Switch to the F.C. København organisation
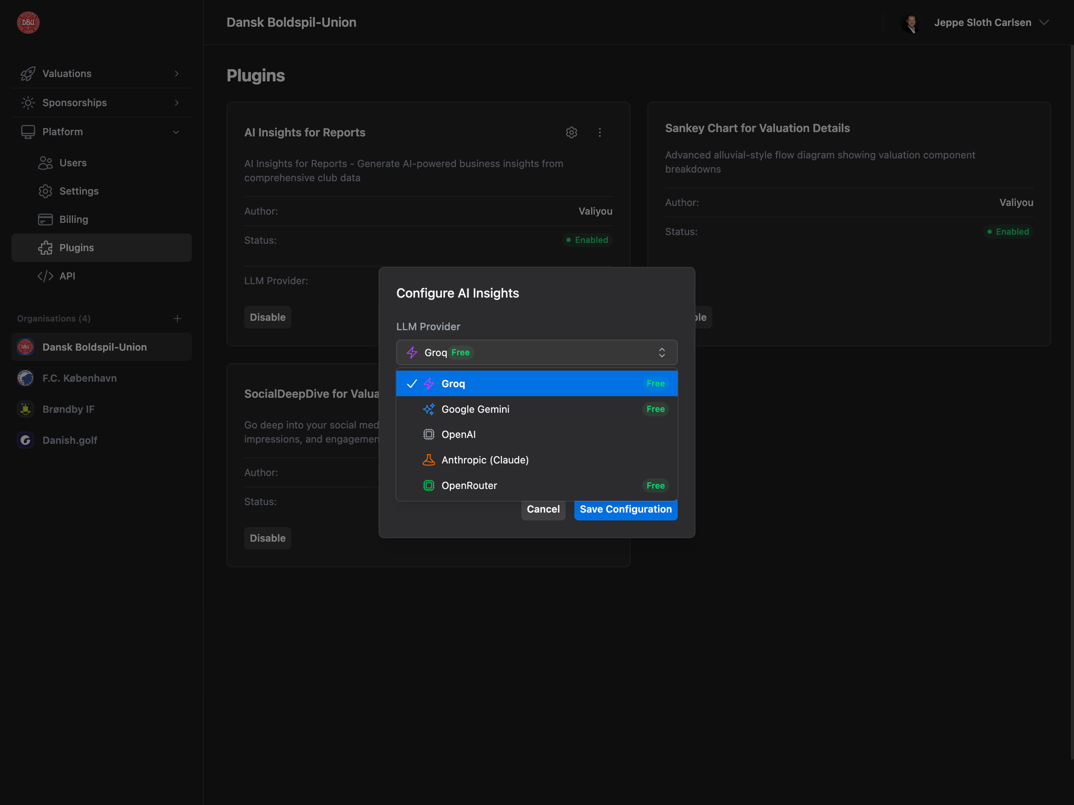 click(x=79, y=378)
